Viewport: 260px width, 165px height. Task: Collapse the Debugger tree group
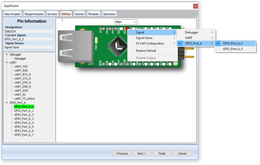7,54
